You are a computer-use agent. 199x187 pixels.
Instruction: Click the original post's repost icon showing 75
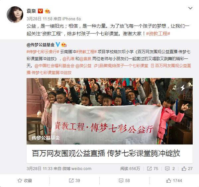tap(152, 169)
